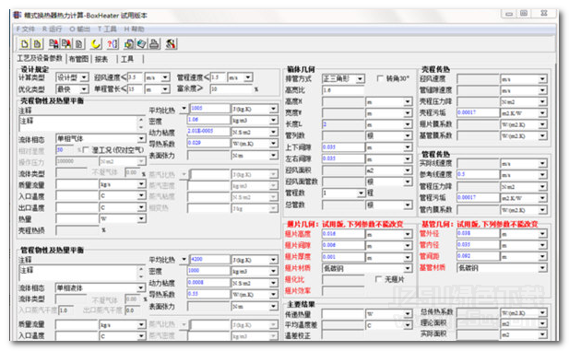569x351 pixels.
Task: Open the H 帮助 menu
Action: pyautogui.click(x=134, y=29)
